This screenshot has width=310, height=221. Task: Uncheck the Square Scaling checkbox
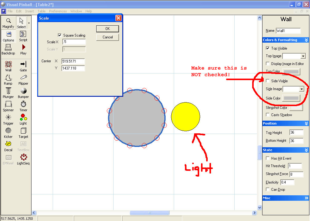coord(60,35)
